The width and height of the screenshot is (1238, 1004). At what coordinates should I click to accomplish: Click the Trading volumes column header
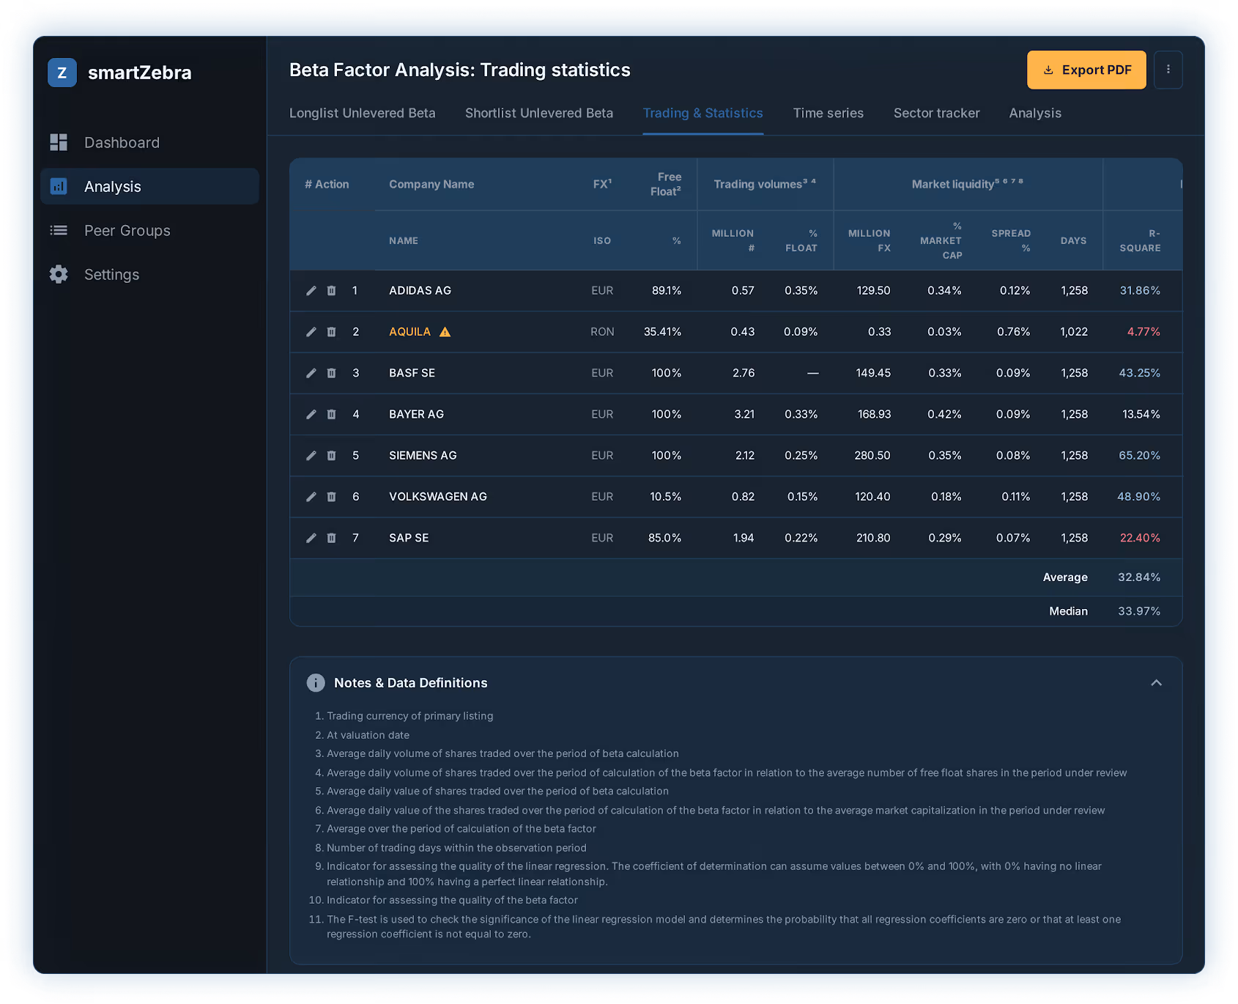point(765,185)
